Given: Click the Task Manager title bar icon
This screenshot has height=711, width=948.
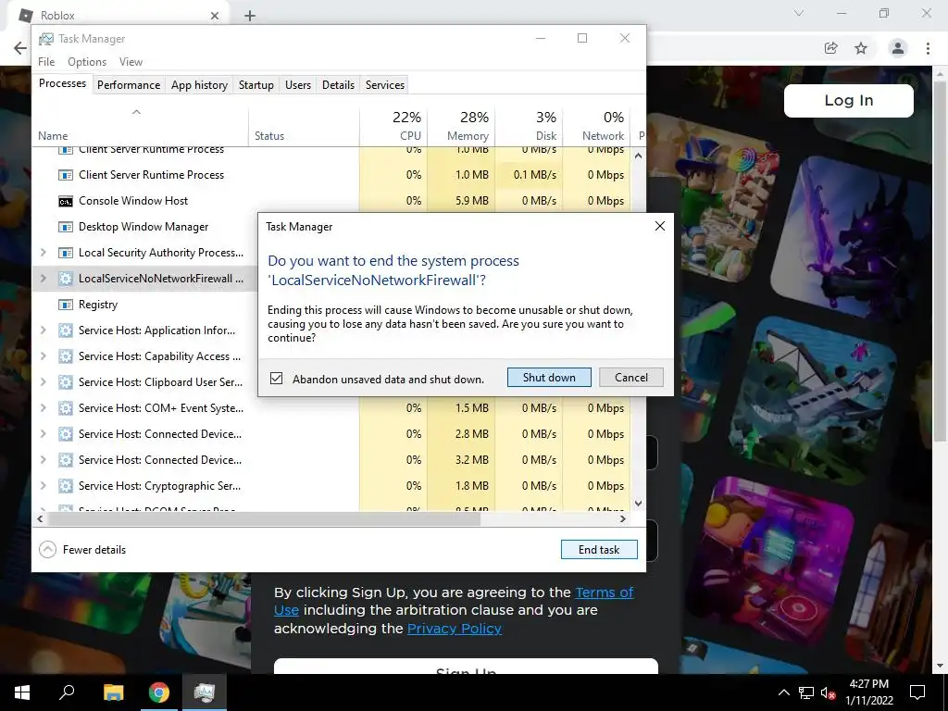Looking at the screenshot, I should click(46, 39).
